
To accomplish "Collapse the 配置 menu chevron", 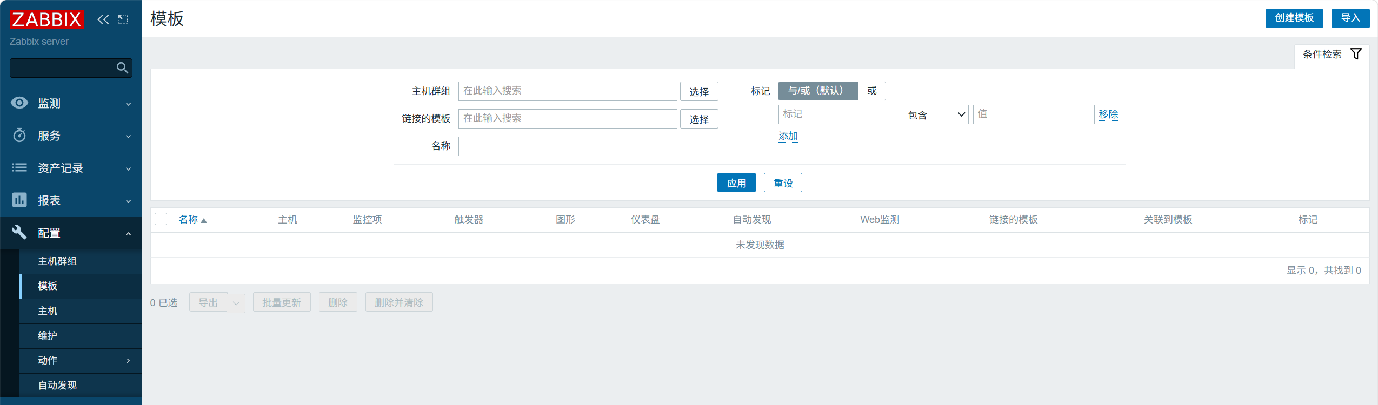I will 129,233.
